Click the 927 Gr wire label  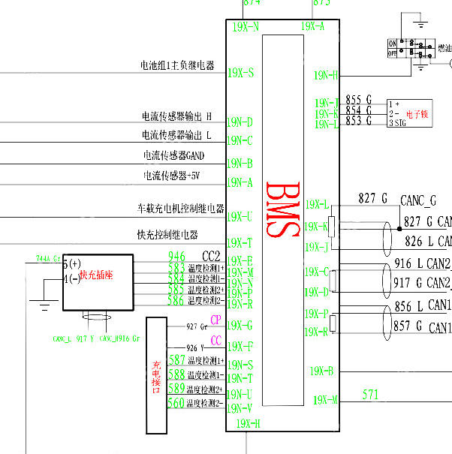(x=197, y=326)
